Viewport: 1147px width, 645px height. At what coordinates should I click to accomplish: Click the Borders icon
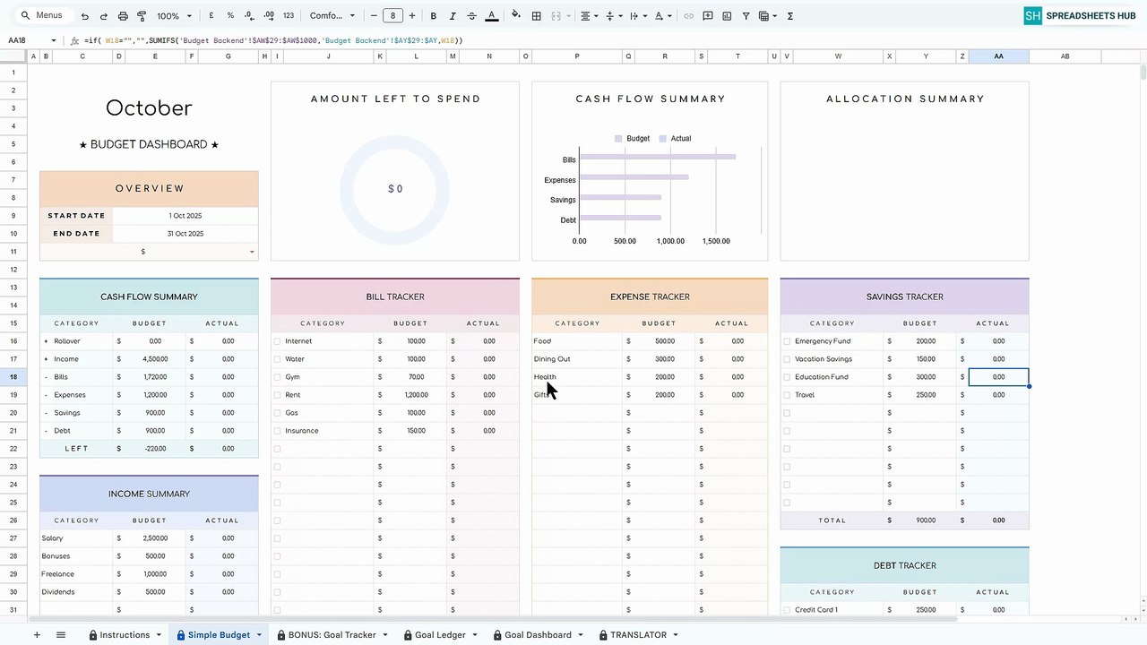pos(536,16)
